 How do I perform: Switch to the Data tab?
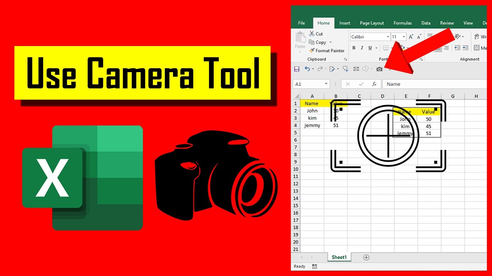(426, 23)
